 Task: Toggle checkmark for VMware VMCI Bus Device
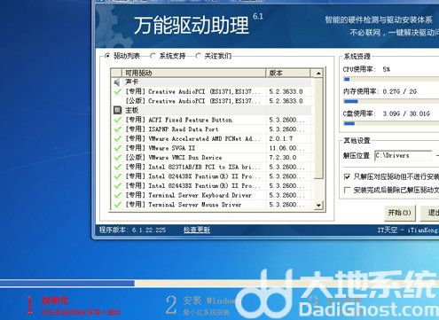[x=117, y=158]
